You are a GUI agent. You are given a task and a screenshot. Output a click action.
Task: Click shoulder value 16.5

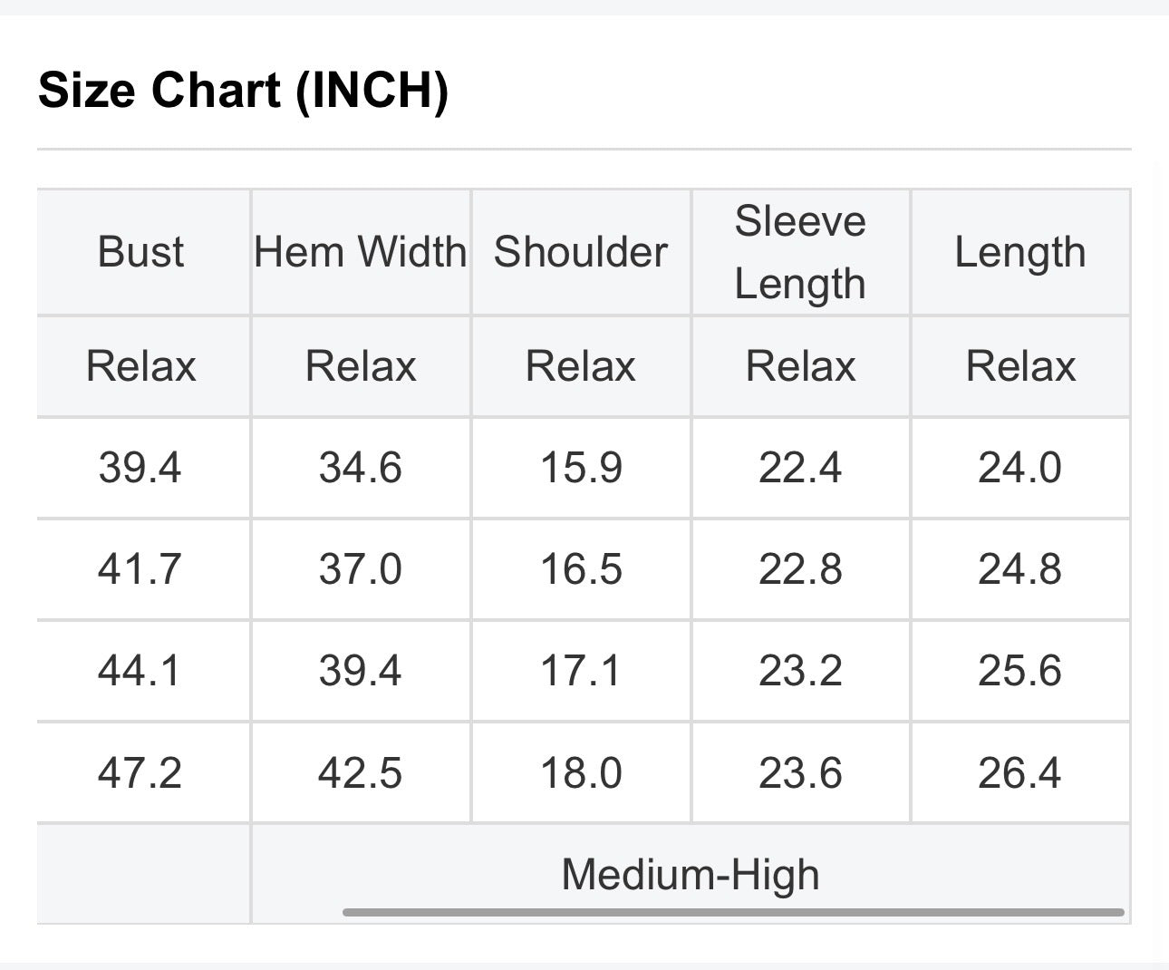click(581, 569)
